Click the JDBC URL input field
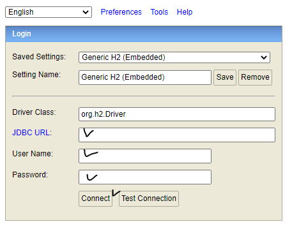Image resolution: width=292 pixels, height=231 pixels. pyautogui.click(x=177, y=135)
